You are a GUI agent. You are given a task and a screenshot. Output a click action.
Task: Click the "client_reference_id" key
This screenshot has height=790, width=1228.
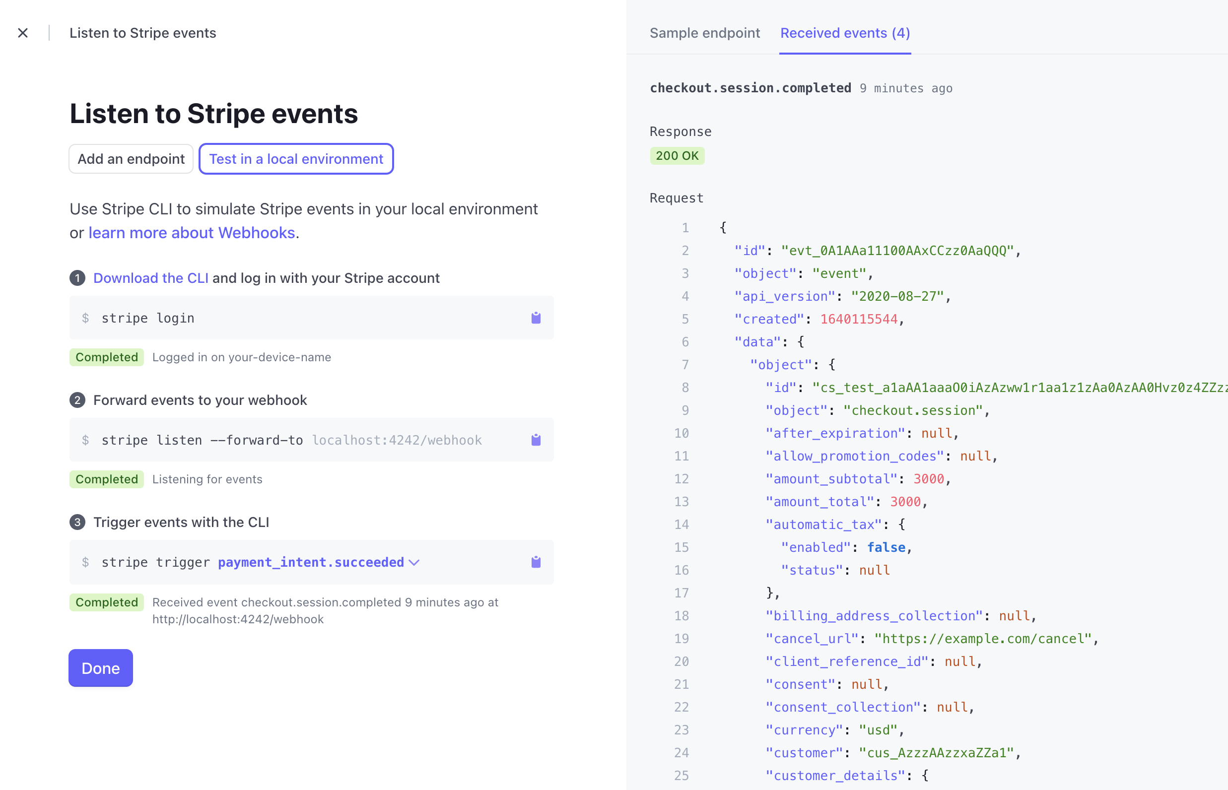point(847,661)
